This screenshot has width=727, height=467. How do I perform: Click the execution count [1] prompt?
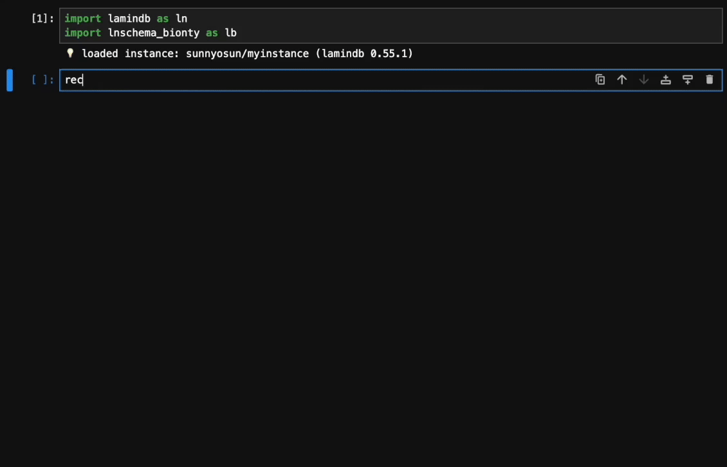(41, 19)
